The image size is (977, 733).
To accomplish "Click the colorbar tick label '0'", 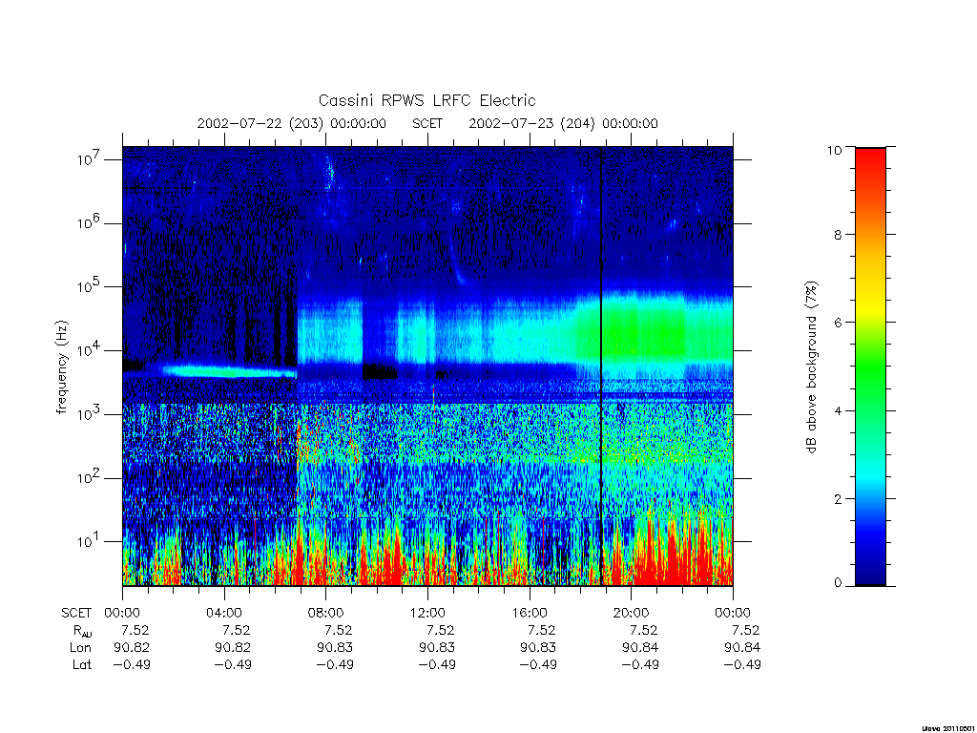I will click(838, 583).
